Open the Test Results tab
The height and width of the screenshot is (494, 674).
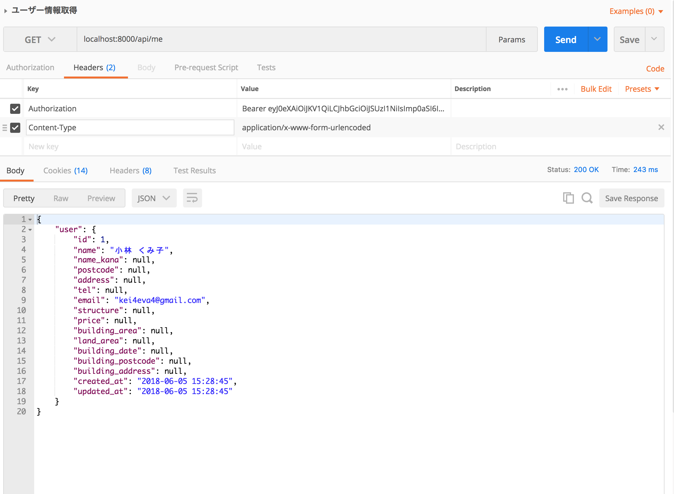194,170
